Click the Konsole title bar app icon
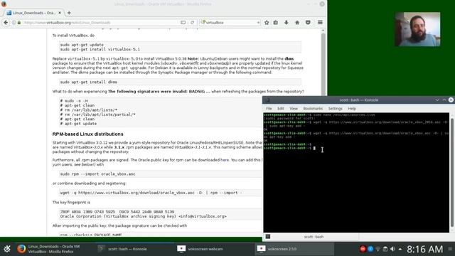 pyautogui.click(x=267, y=100)
